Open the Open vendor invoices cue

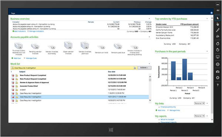[68, 48]
